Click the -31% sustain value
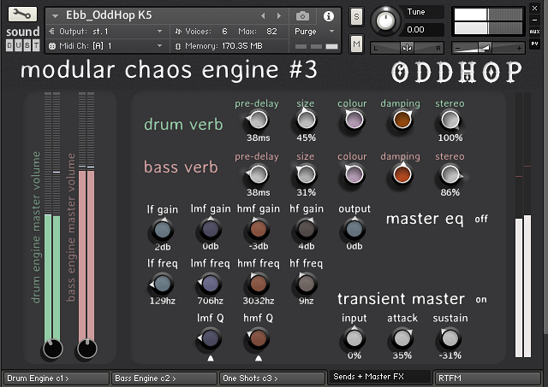 tap(450, 355)
